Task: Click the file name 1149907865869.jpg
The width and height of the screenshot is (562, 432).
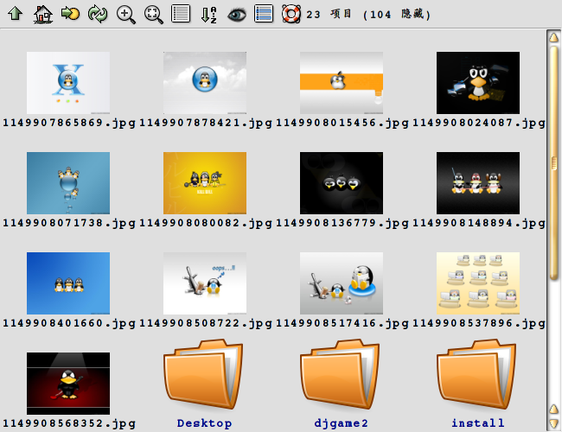Action: click(69, 124)
